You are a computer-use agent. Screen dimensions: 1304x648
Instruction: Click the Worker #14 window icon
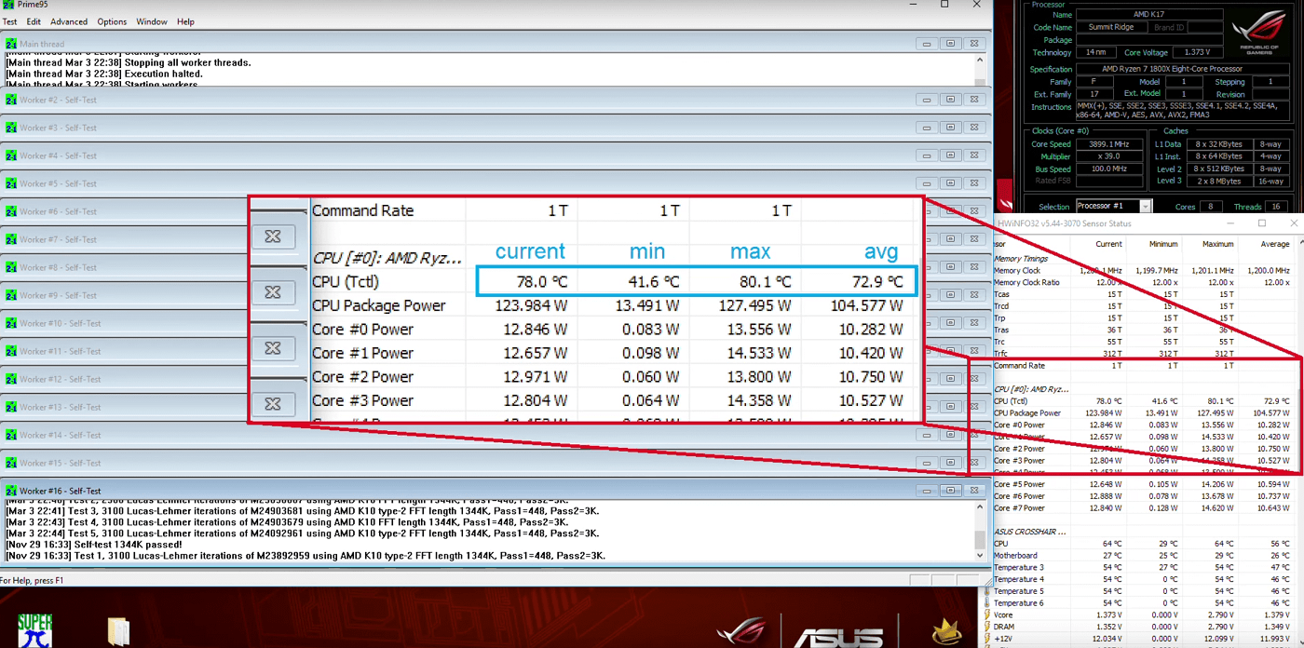[11, 435]
